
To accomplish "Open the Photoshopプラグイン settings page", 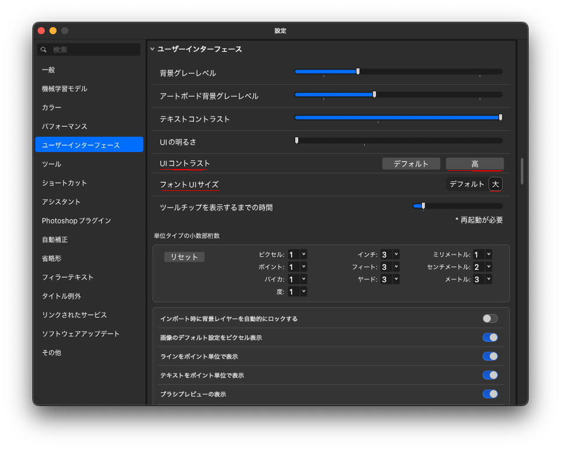I will (x=77, y=221).
